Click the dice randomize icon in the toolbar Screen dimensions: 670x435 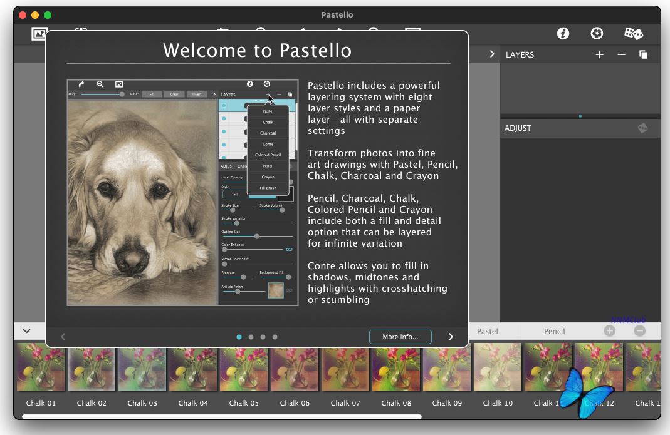coord(633,33)
